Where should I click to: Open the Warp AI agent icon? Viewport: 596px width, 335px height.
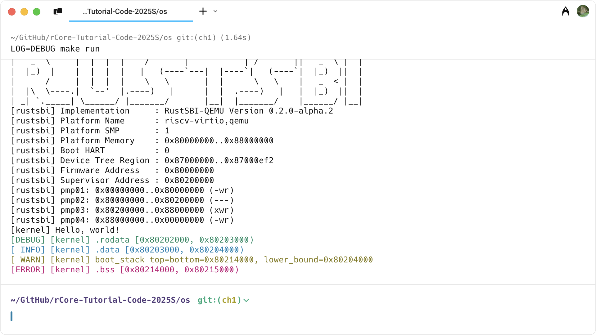tap(566, 11)
